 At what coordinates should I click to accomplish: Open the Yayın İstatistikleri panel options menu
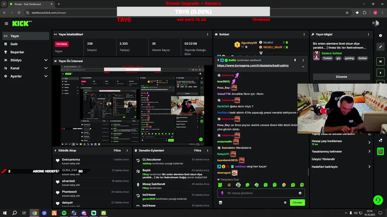[x=207, y=34]
